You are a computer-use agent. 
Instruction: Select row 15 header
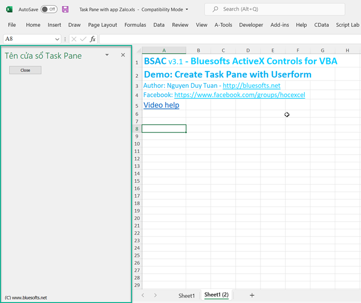pyautogui.click(x=137, y=181)
